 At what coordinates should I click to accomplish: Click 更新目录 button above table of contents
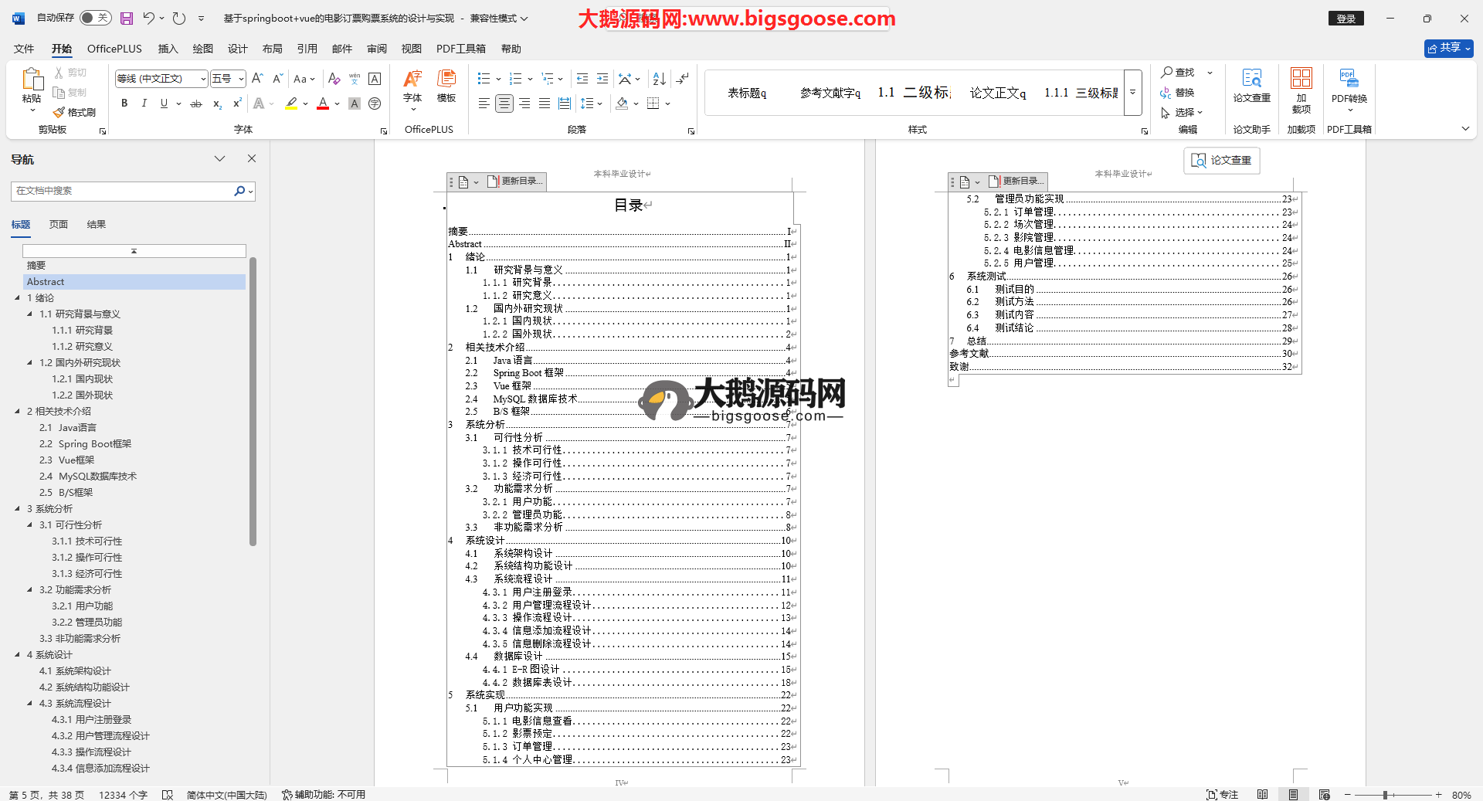click(x=516, y=182)
